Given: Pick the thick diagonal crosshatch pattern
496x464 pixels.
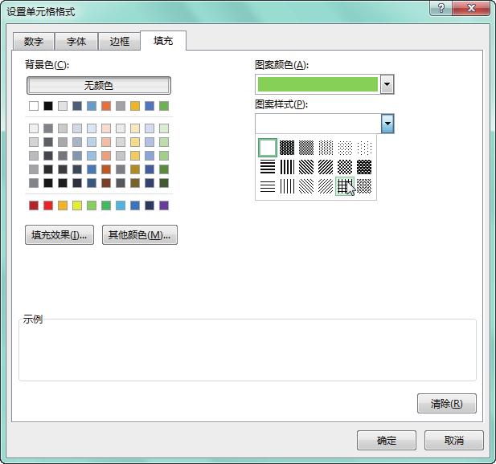Looking at the screenshot, I should [x=364, y=167].
